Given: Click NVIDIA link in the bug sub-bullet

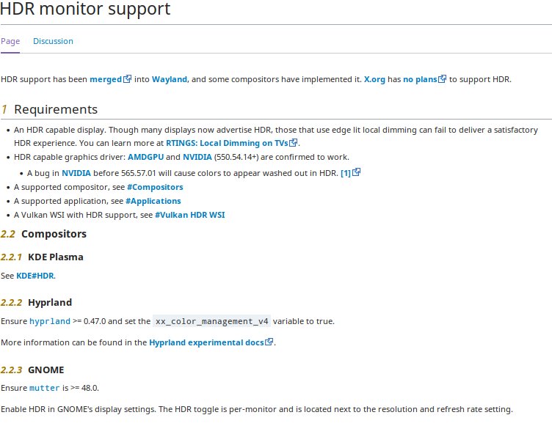Looking at the screenshot, I should click(x=76, y=173).
